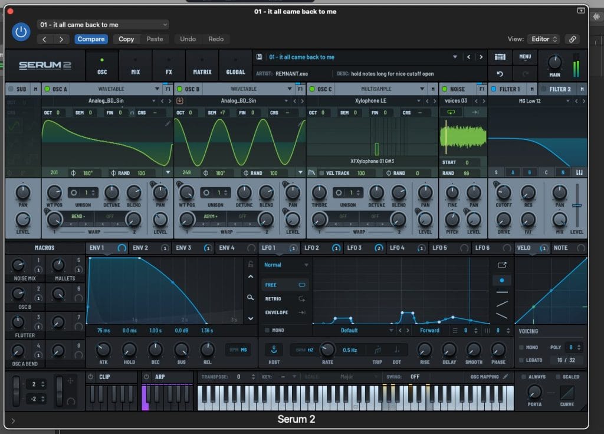The image size is (604, 434).
Task: Click the expand window icon top right
Action: [581, 11]
